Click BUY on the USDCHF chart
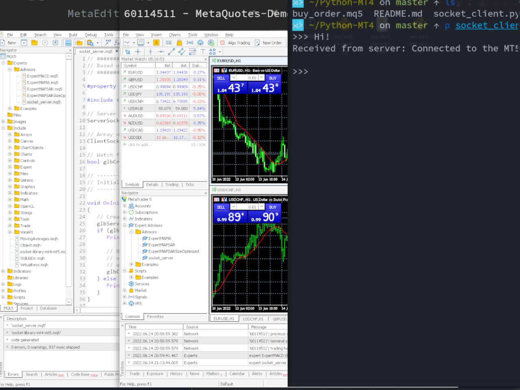Image resolution: width=520 pixels, height=390 pixels. click(273, 207)
